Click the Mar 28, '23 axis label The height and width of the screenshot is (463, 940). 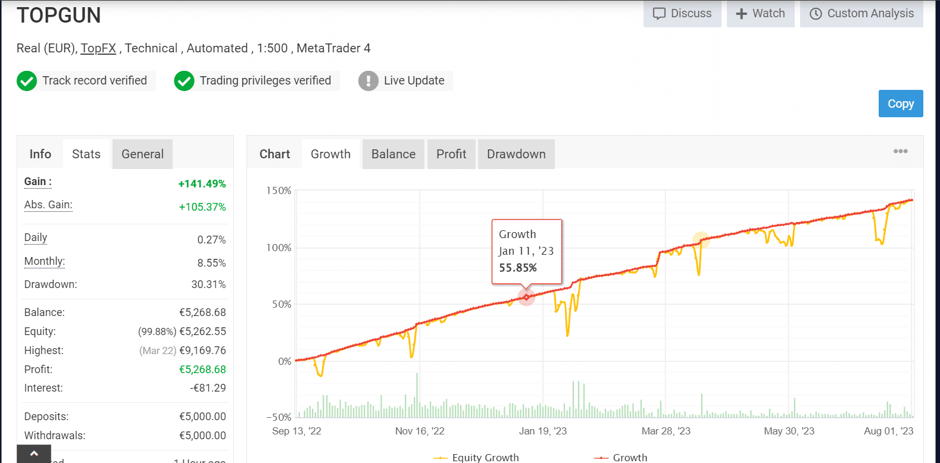click(x=666, y=431)
